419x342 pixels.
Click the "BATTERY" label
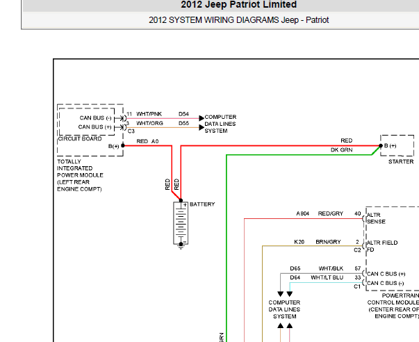pos(202,204)
